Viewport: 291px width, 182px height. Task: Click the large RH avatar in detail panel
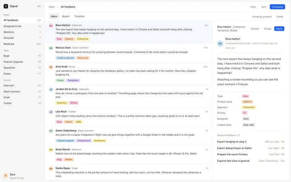[220, 44]
